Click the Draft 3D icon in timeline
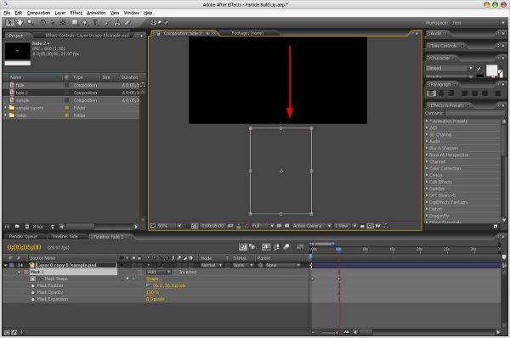 252,247
